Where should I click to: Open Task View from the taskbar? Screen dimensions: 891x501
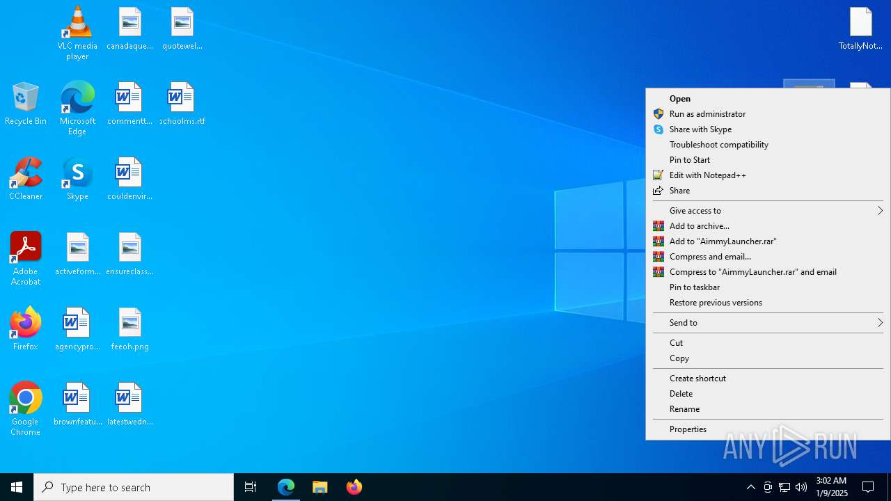[x=251, y=487]
